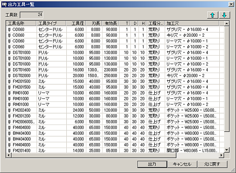The image size is (236, 173).
Task: Click the 230.000 effective length cell
Action: pyautogui.click(x=111, y=70)
